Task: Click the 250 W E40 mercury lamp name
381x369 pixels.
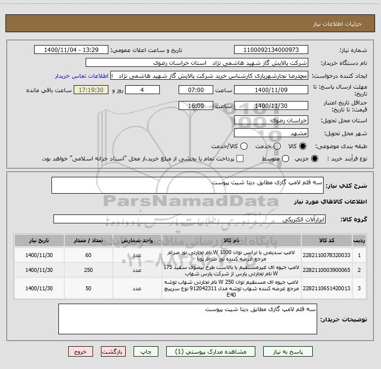Action: click(231, 288)
